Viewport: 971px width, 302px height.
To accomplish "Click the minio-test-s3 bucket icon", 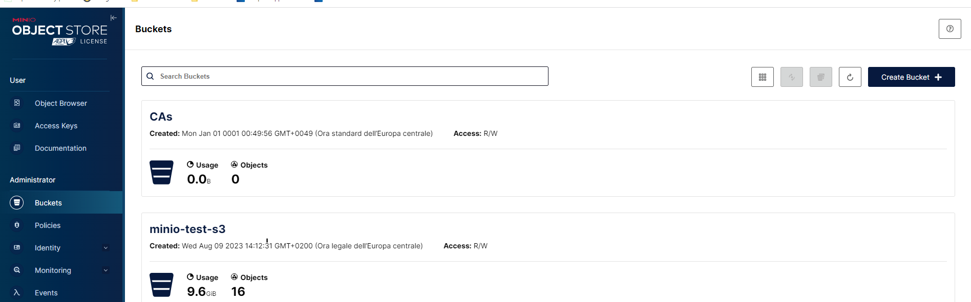I will [161, 285].
